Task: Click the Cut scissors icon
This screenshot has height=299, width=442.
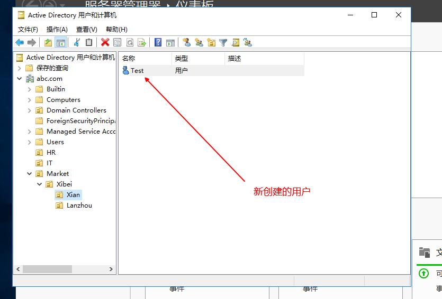Action: pyautogui.click(x=77, y=43)
